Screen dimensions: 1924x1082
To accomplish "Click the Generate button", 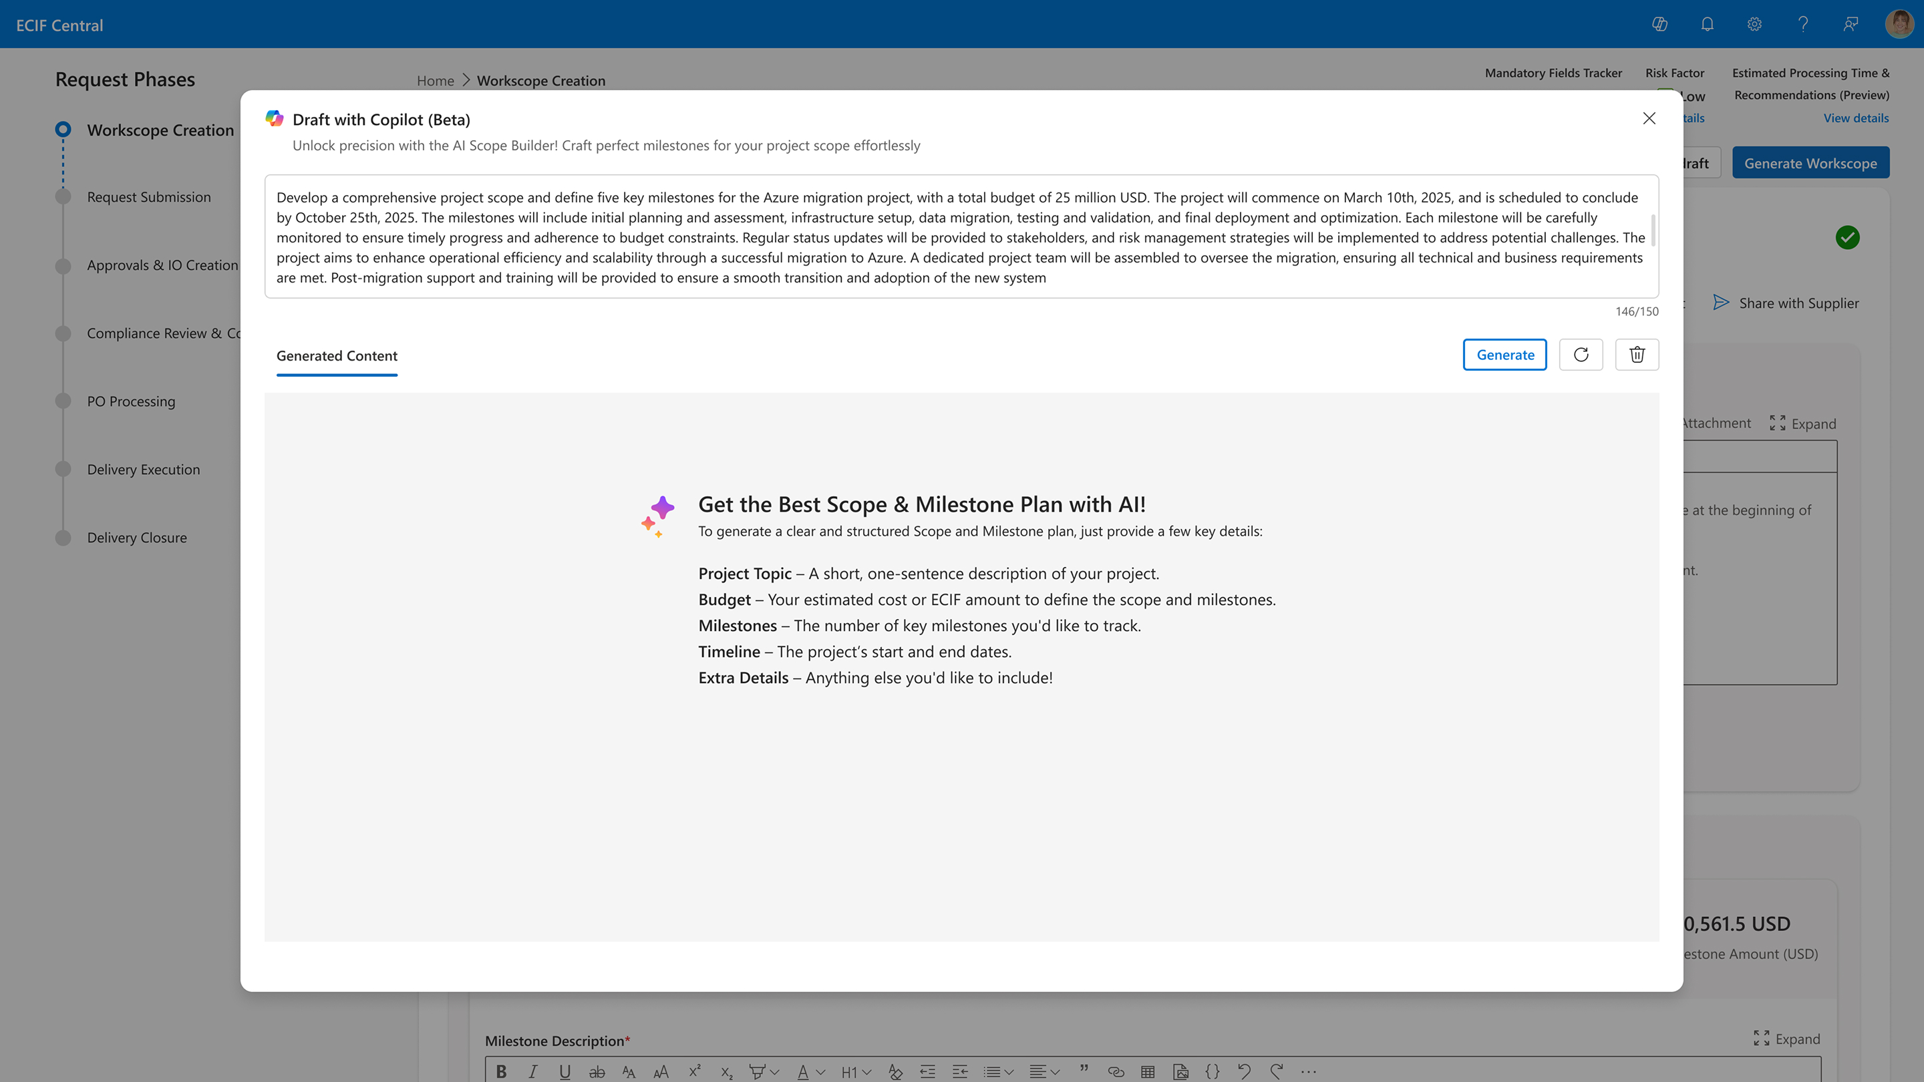I will tap(1504, 355).
